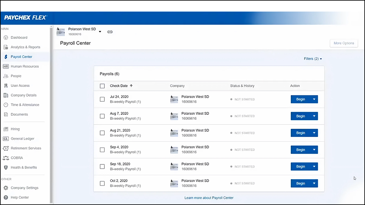
Task: Click the Paychex Flex logo
Action: point(26,18)
